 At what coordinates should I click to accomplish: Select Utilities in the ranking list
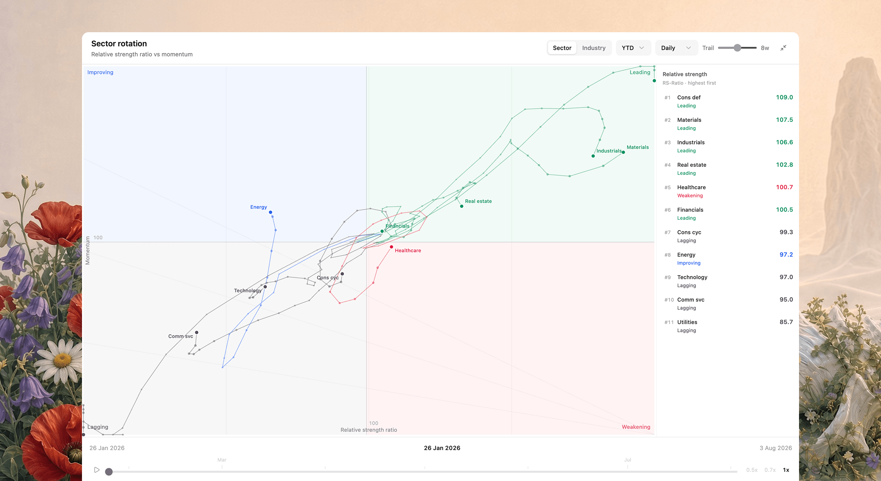pos(728,325)
